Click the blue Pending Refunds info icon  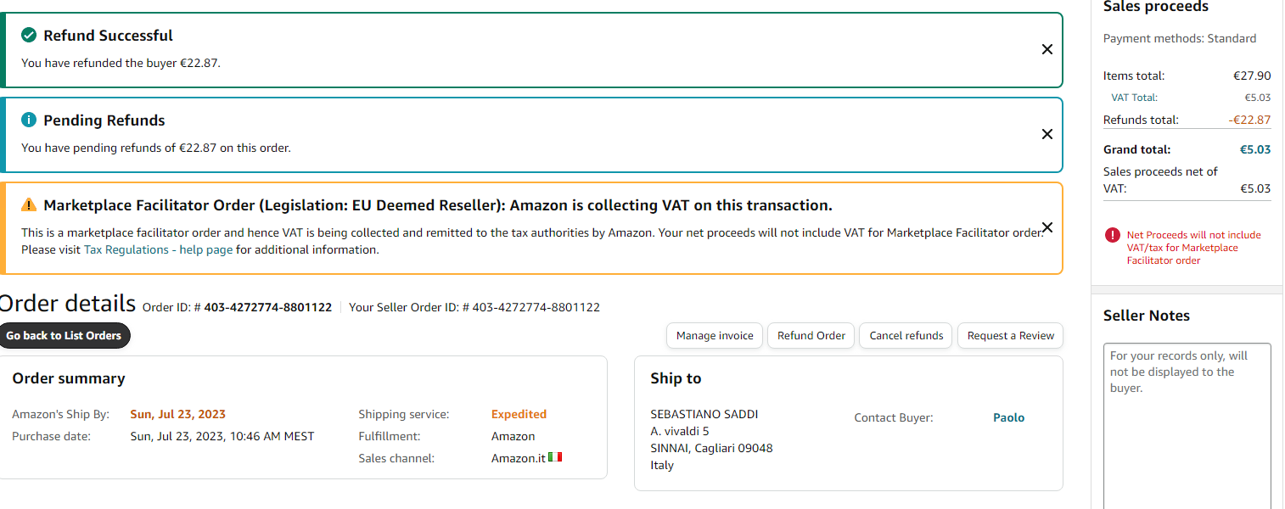coord(29,120)
